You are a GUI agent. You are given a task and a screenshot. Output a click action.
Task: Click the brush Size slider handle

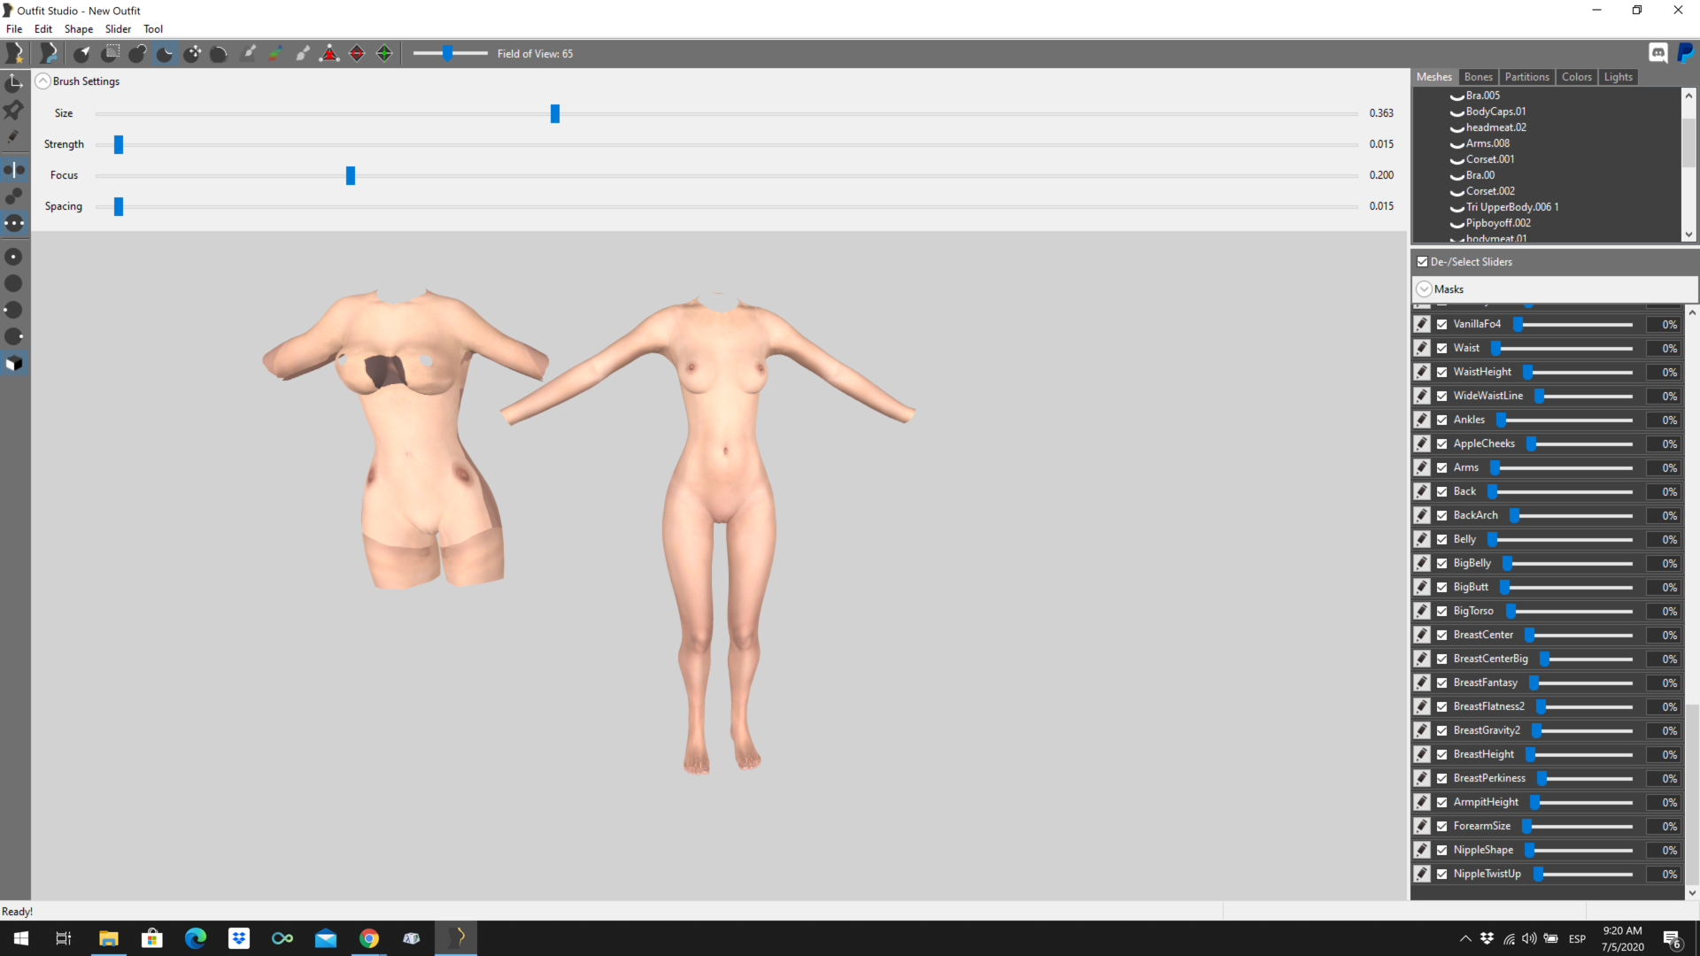coord(555,113)
